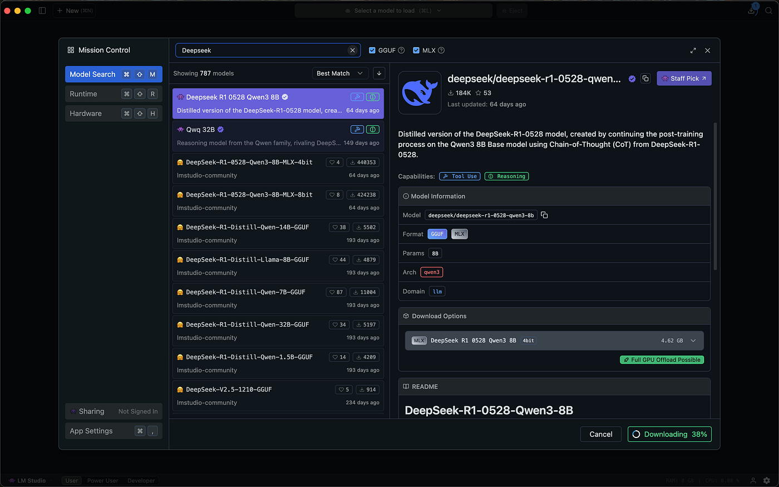Image resolution: width=779 pixels, height=487 pixels.
Task: Uncheck the GGUF format checkbox
Action: point(372,51)
